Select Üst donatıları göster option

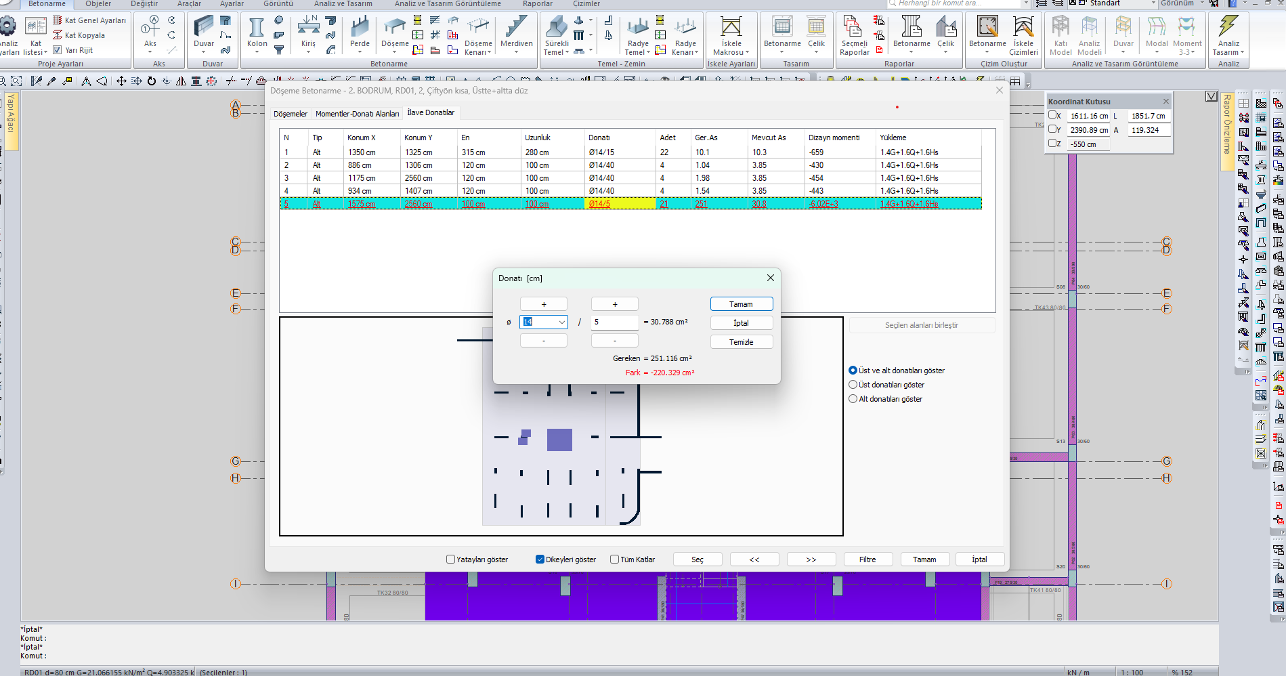click(853, 385)
